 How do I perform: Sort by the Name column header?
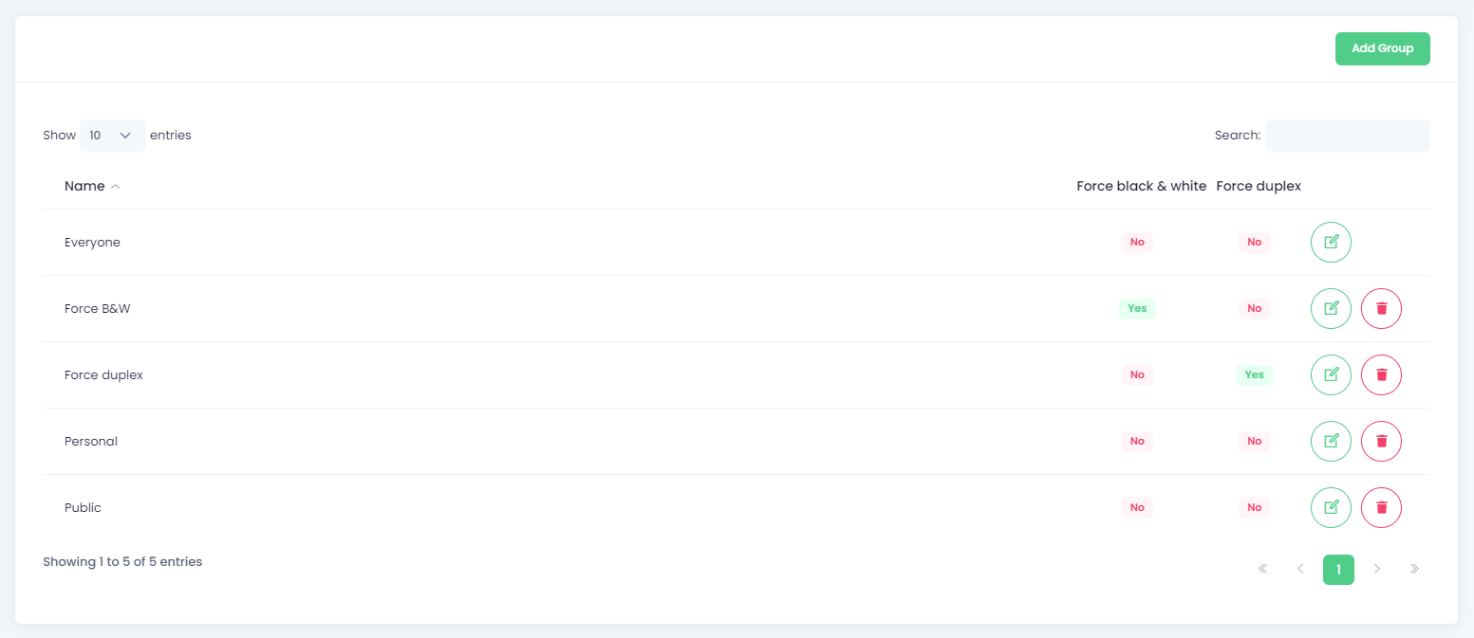tap(84, 186)
